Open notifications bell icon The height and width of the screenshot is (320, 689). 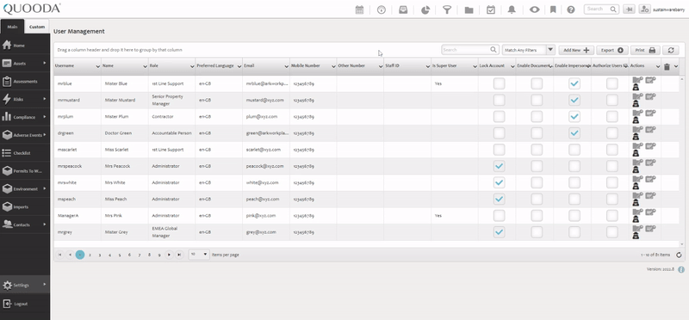point(512,9)
